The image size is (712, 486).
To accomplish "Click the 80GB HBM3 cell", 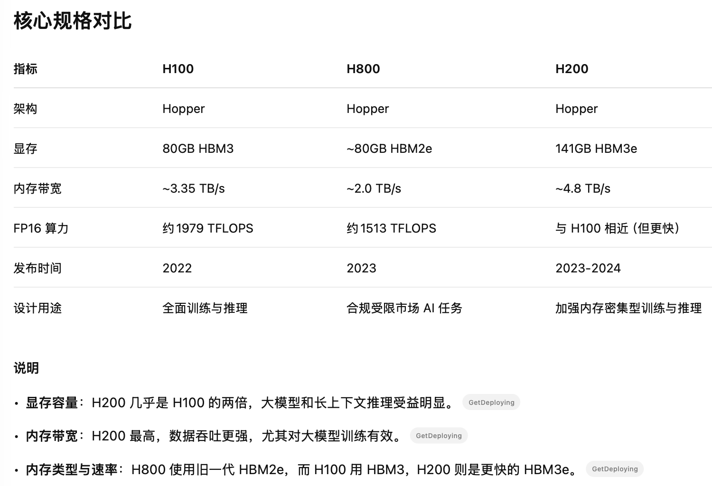I will [198, 149].
